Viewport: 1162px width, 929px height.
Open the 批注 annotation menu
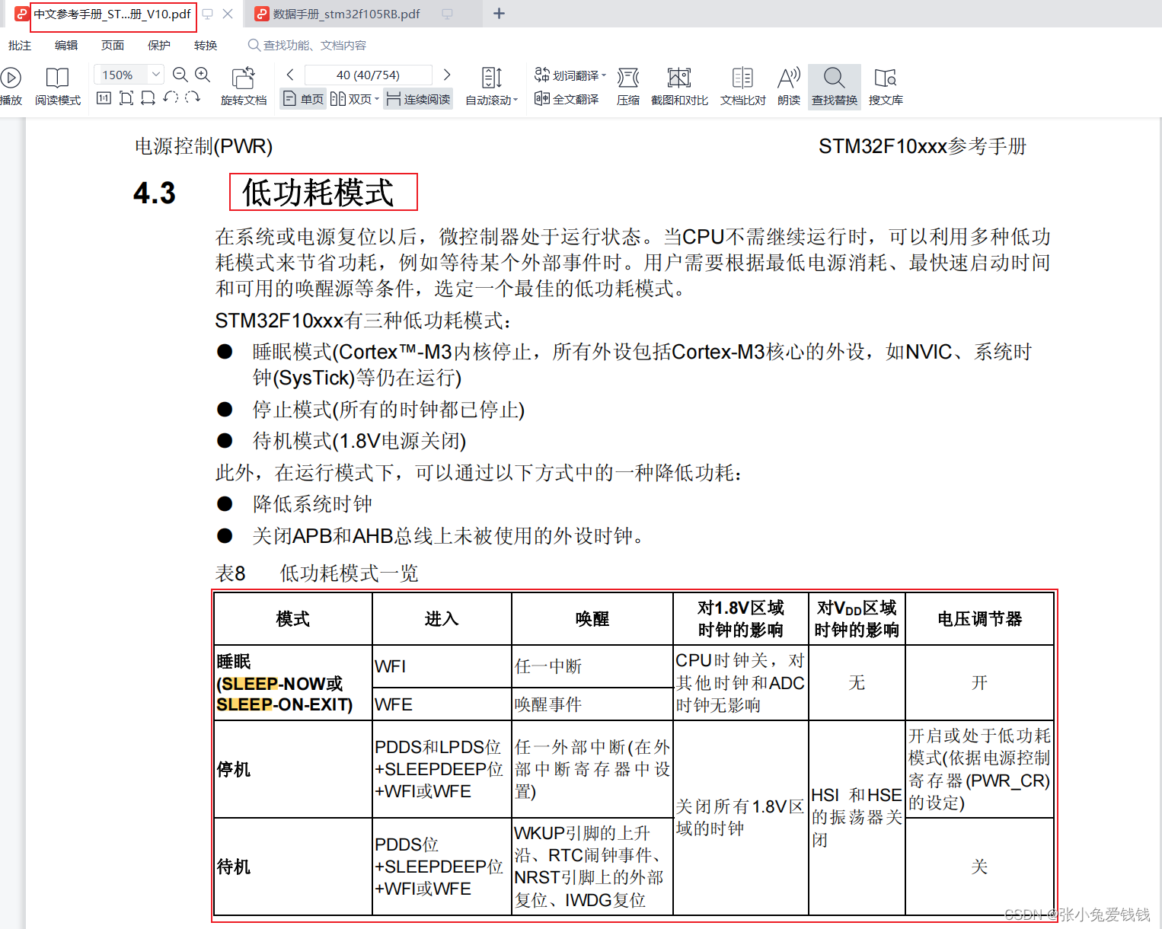(x=20, y=46)
